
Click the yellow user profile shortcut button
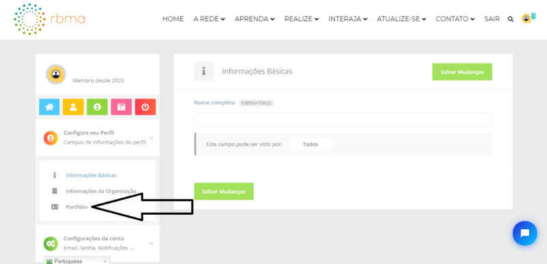pyautogui.click(x=73, y=107)
